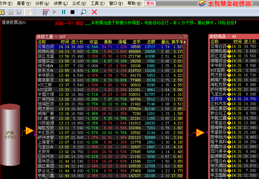Viewport: 259px width, 179px height.
Task: Click diamond marker beside 泸州老窖 in 波段绝品
Action: point(229,90)
